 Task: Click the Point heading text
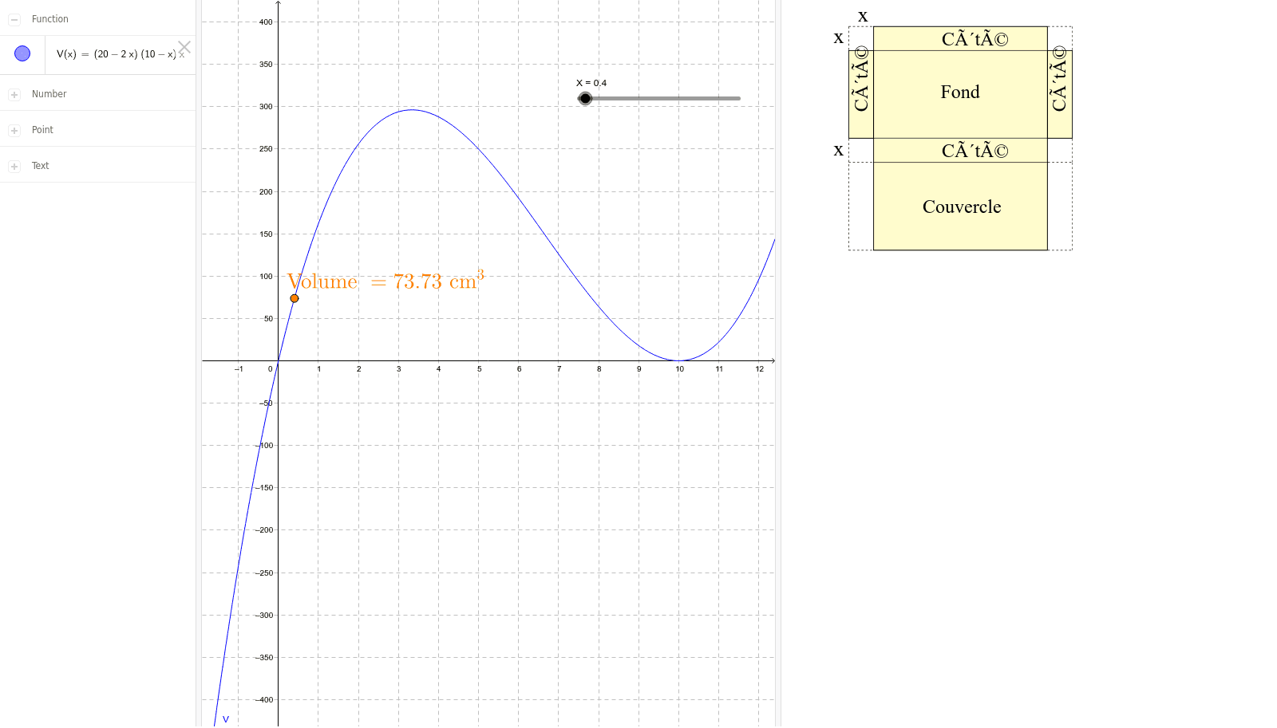[x=42, y=130]
